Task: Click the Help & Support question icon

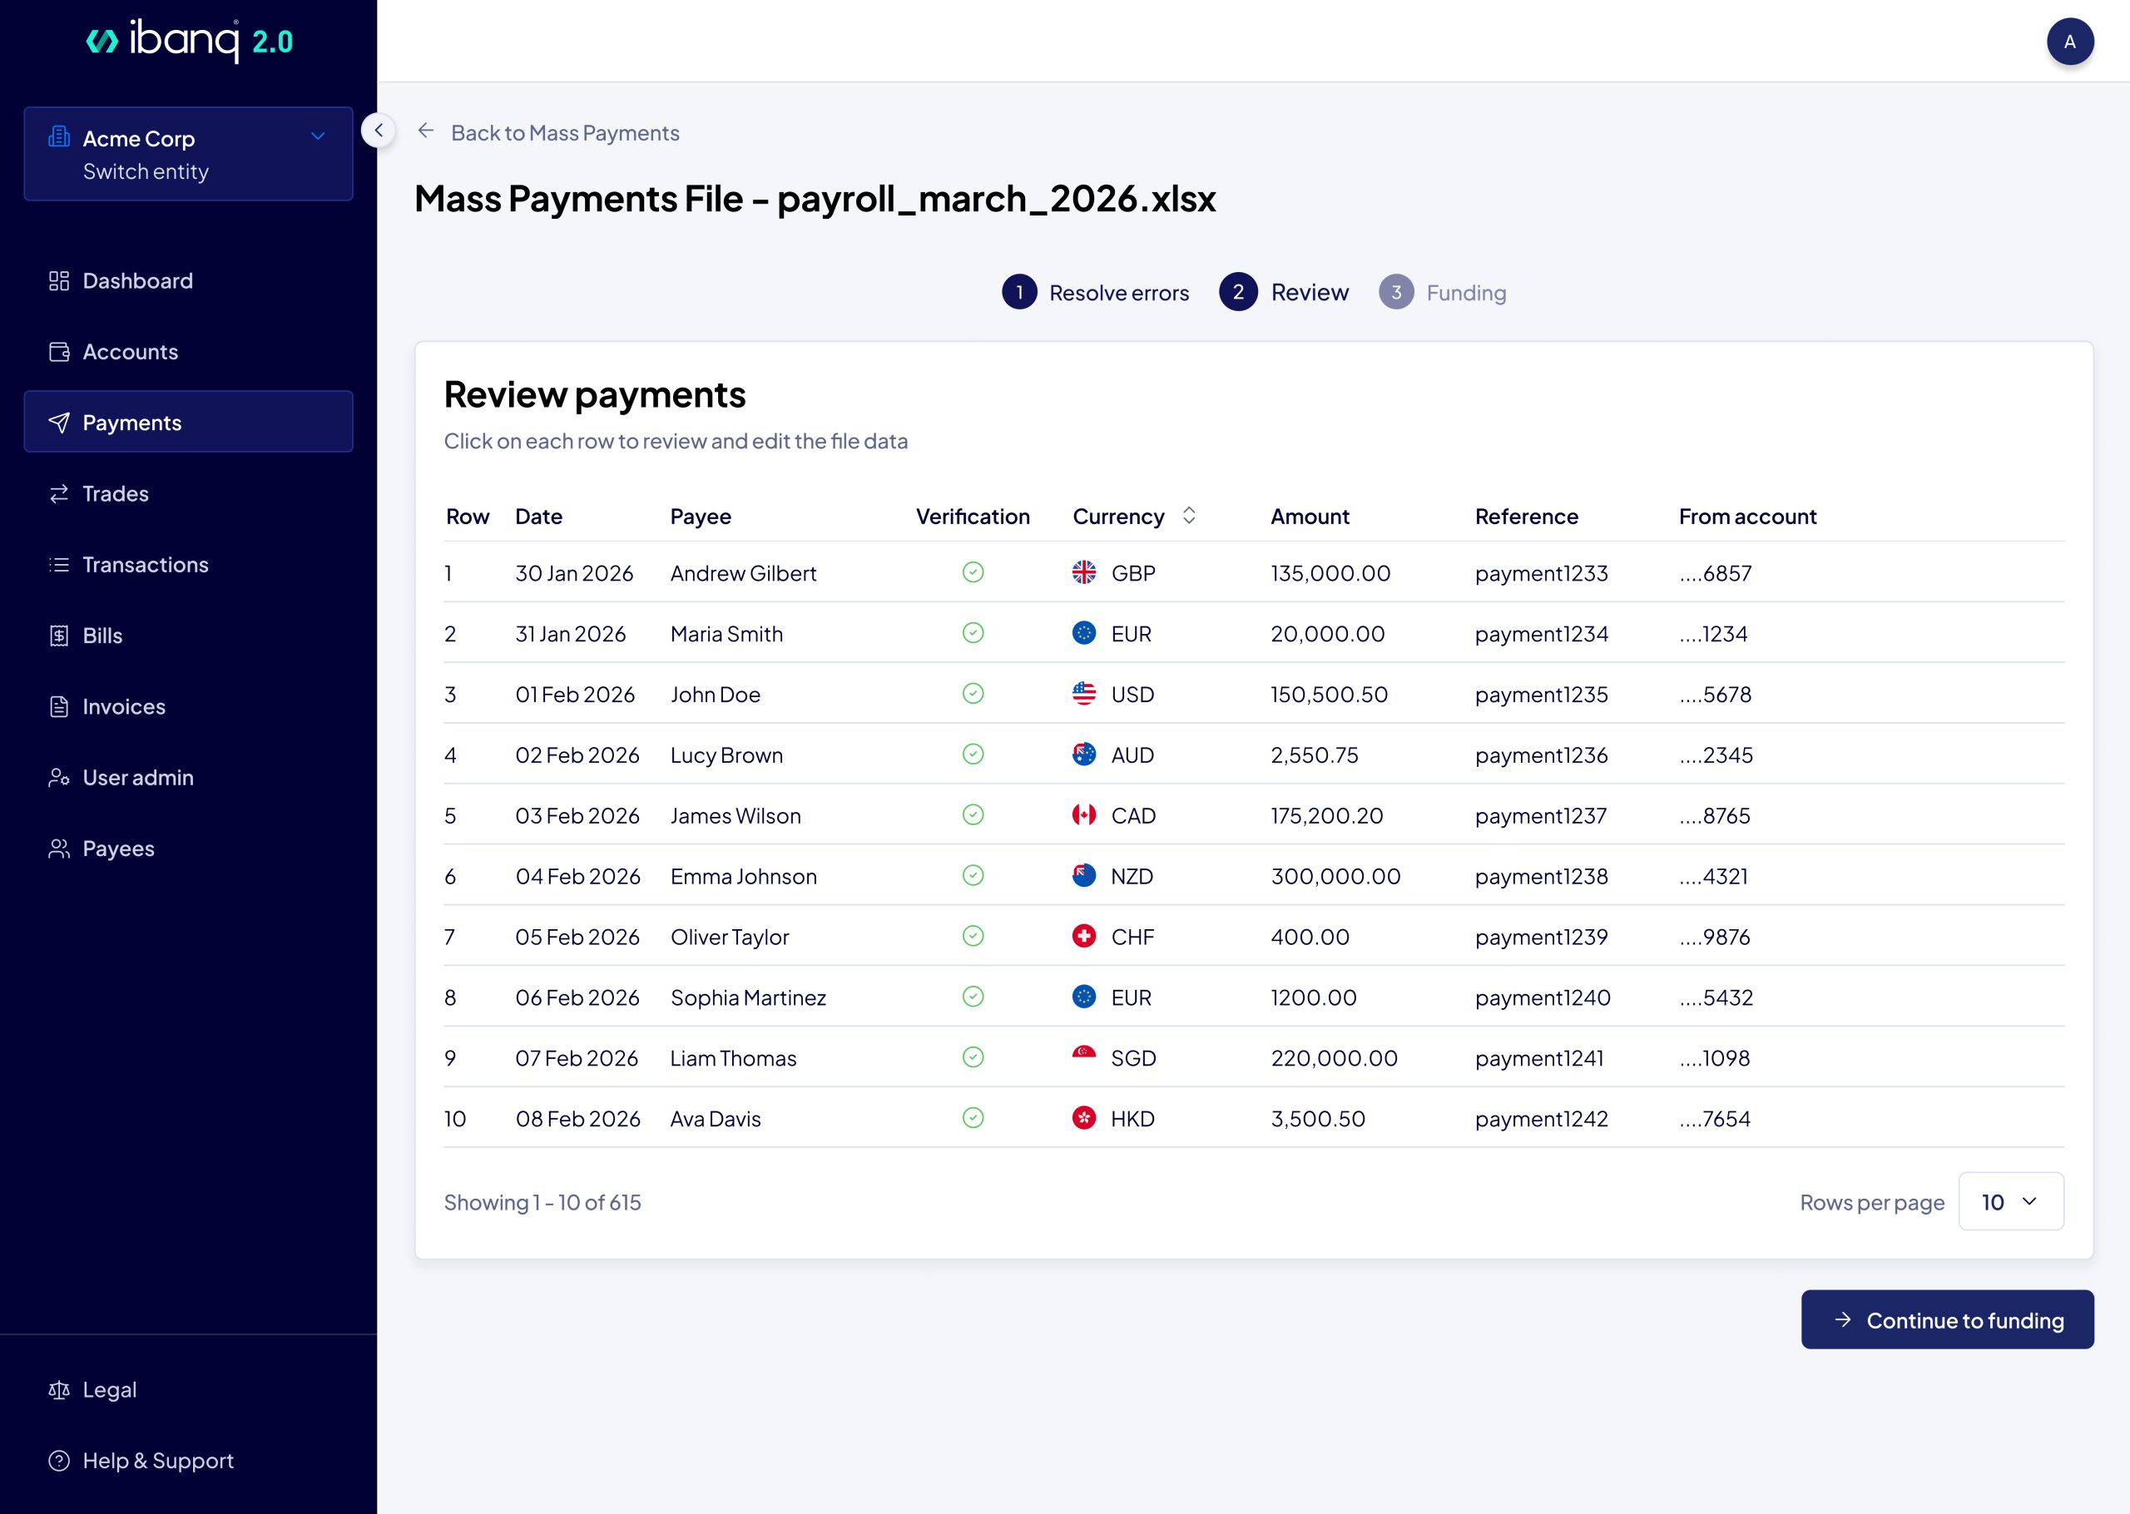Action: (x=59, y=1461)
